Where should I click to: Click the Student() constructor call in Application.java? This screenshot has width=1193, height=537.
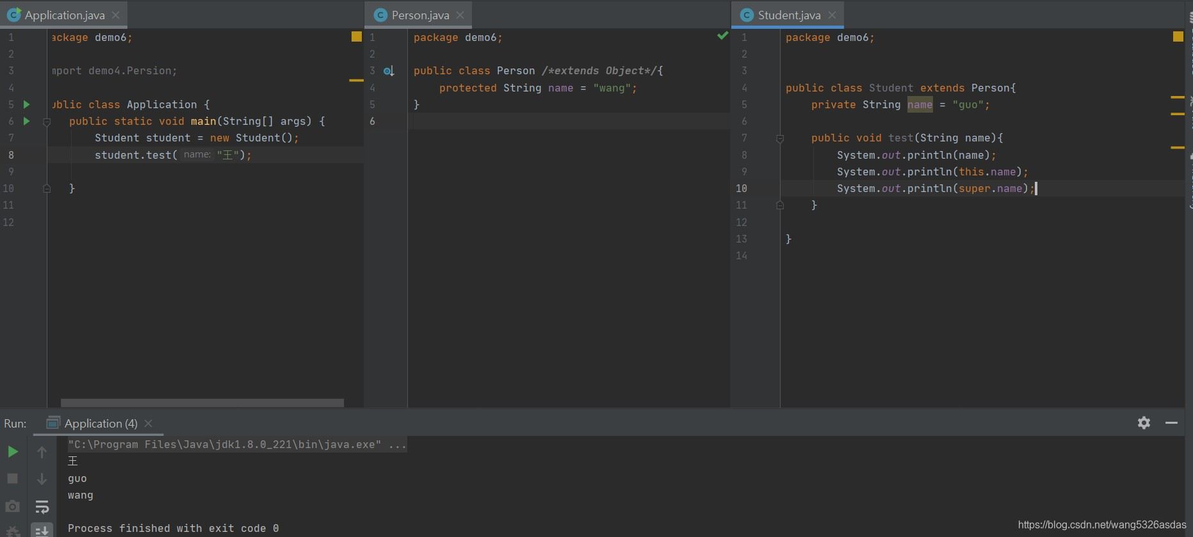(264, 138)
